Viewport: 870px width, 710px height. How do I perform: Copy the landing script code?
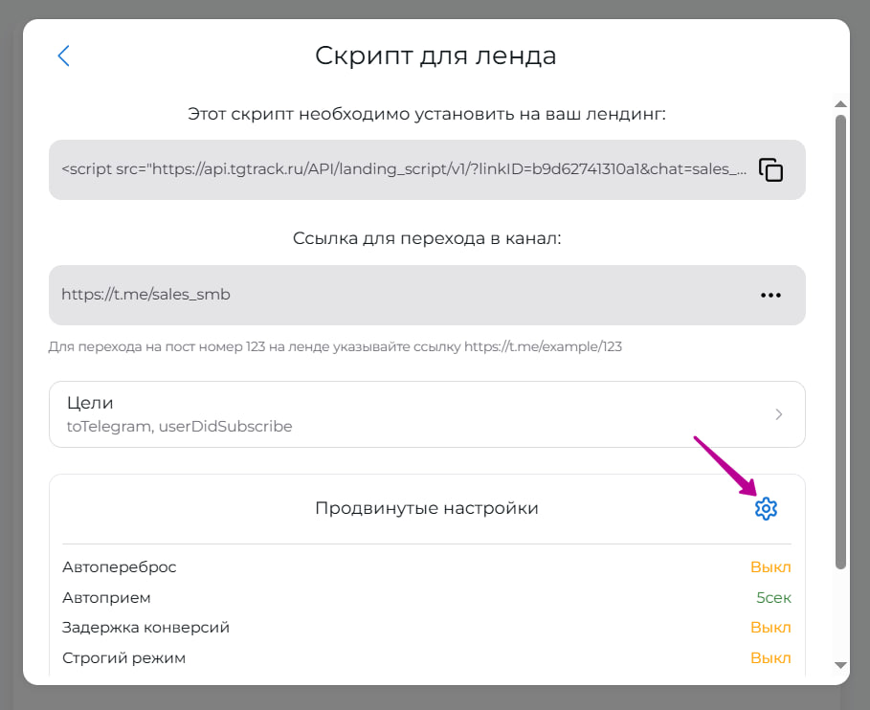coord(770,169)
